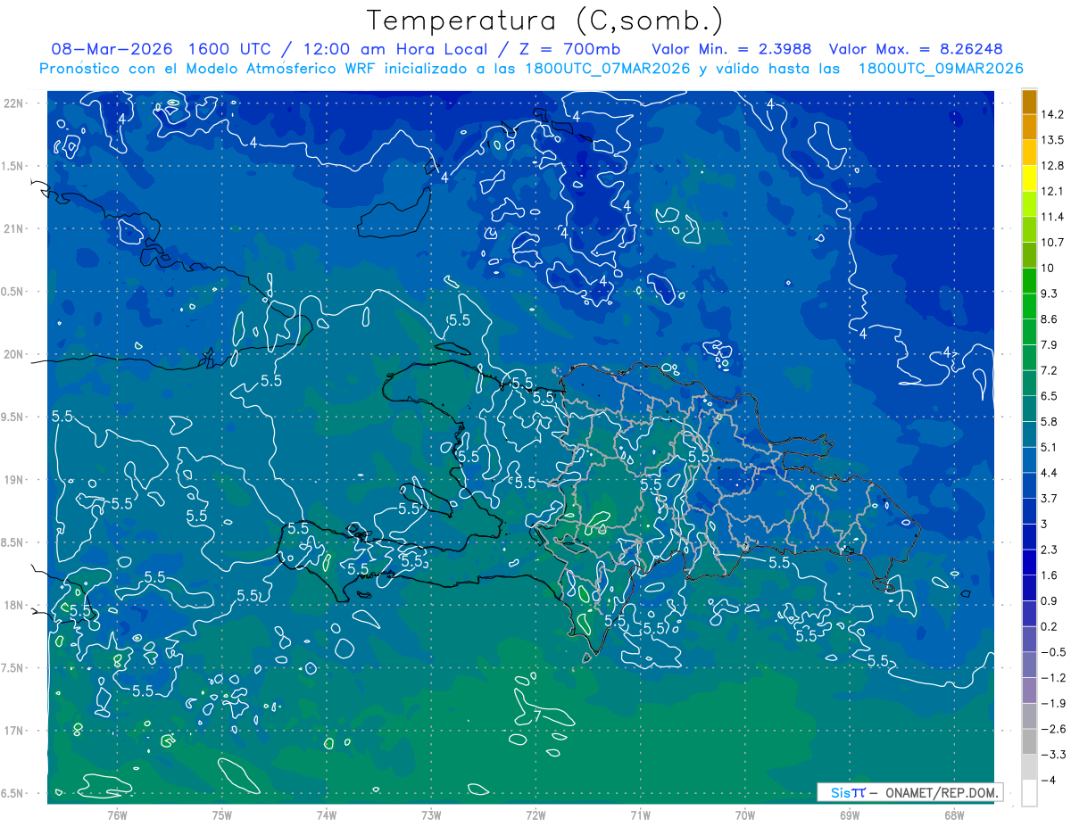Click the "6.5" value on the color scale

(x=1050, y=396)
